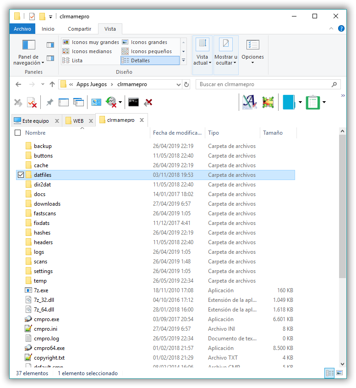Close the Este equipo tab
Image resolution: width=356 pixels, height=388 pixels.
click(x=57, y=121)
